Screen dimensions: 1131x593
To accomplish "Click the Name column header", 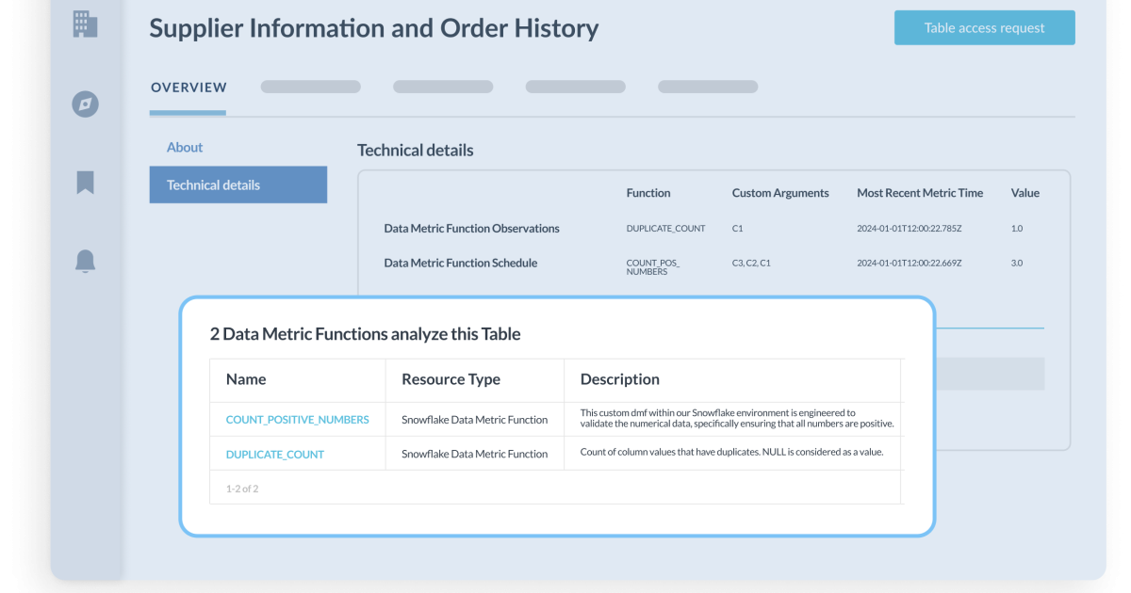I will click(x=246, y=380).
